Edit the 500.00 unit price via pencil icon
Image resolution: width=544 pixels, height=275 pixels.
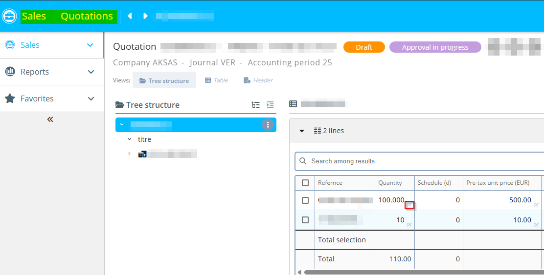tap(536, 205)
